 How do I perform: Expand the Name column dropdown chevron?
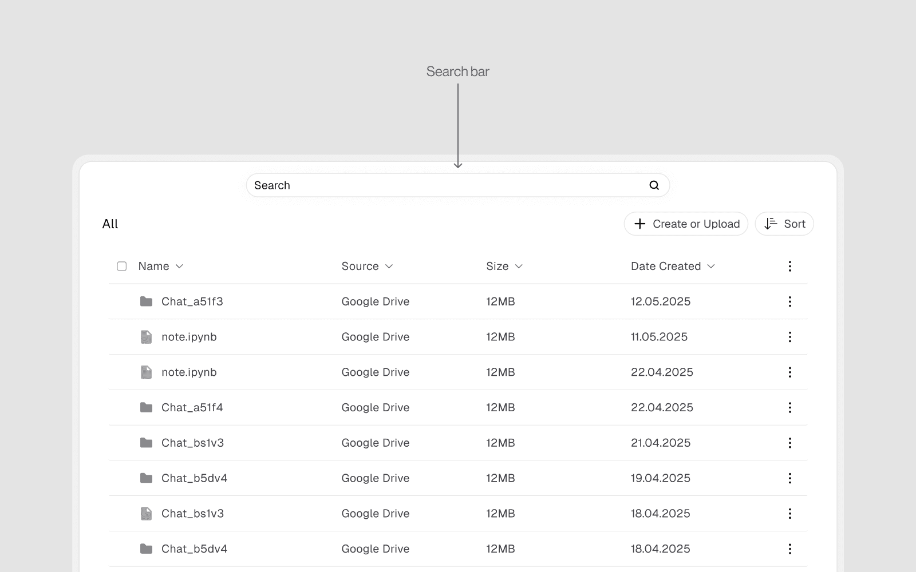tap(179, 266)
